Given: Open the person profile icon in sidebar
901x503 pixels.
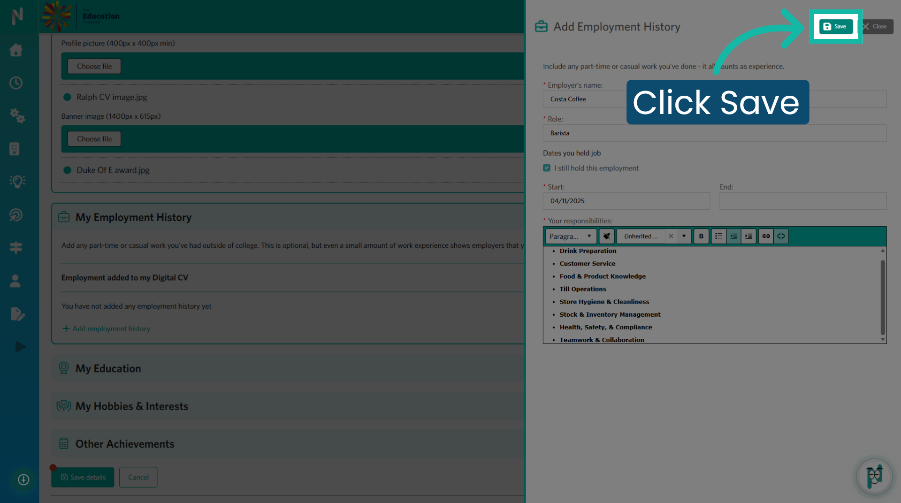Looking at the screenshot, I should [15, 281].
